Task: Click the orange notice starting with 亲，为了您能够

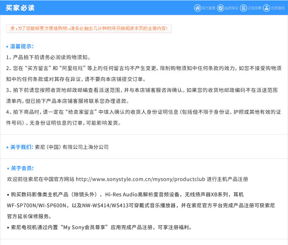Action: click(x=89, y=28)
